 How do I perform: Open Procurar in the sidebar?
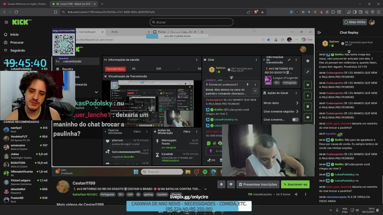[17, 42]
